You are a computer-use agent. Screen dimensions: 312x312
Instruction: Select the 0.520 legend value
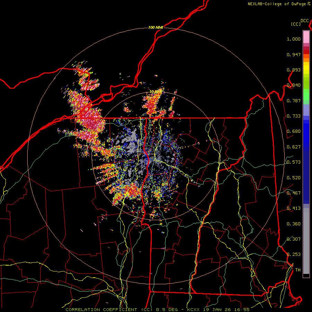[x=294, y=178]
